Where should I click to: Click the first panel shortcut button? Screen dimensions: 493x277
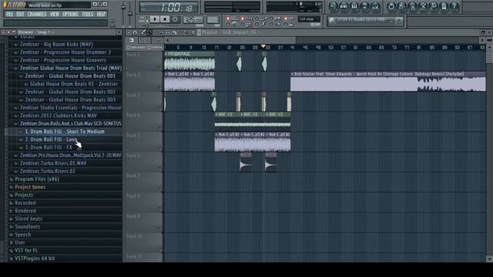pyautogui.click(x=334, y=6)
